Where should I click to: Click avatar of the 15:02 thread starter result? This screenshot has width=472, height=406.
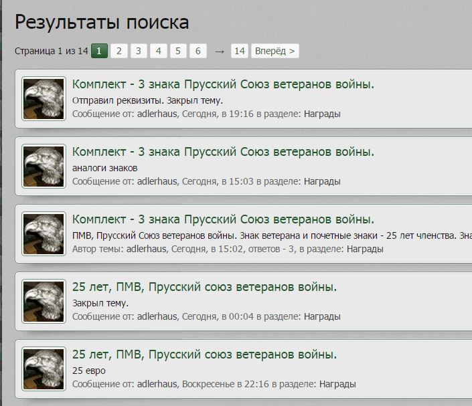(44, 234)
